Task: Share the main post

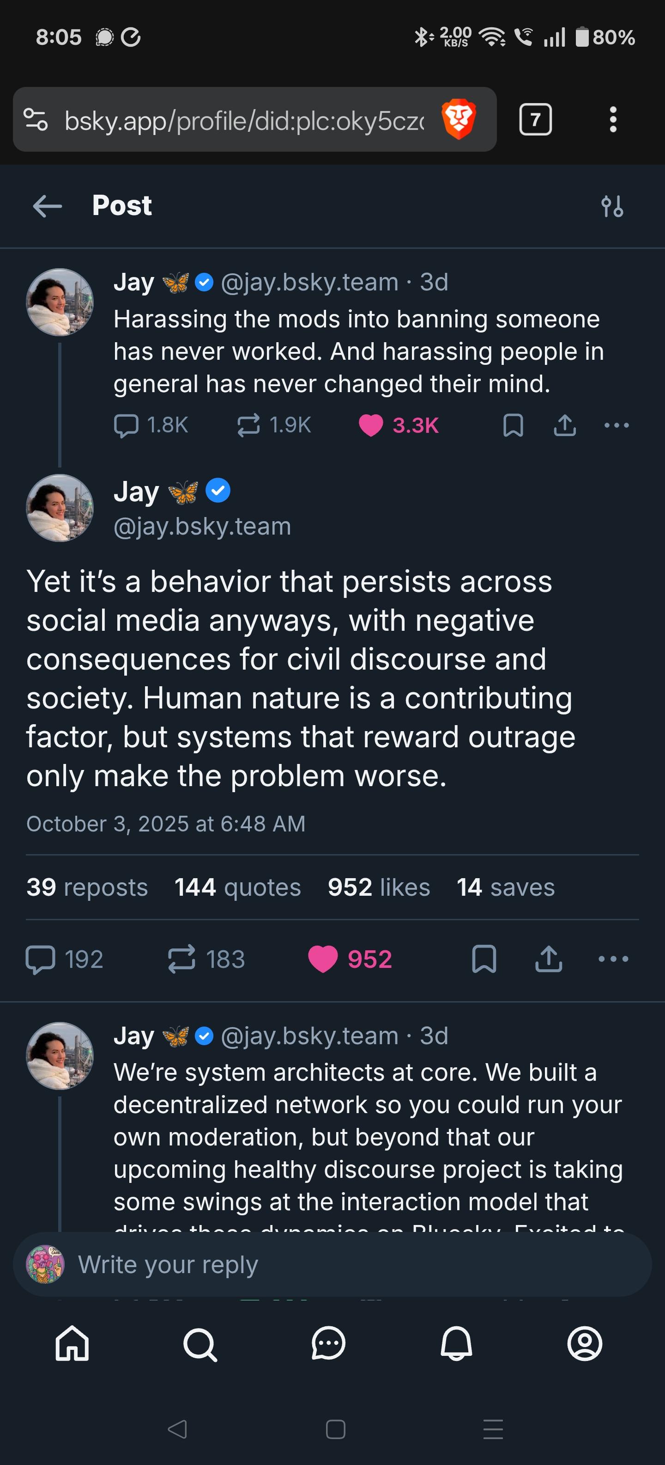Action: point(549,959)
